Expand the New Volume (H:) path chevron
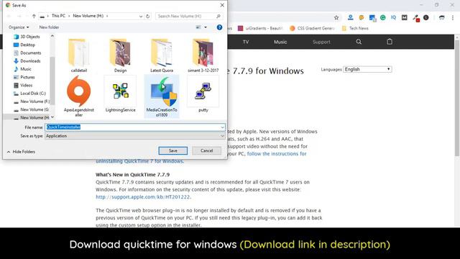Screen dimensions: 460x259 (x=107, y=16)
